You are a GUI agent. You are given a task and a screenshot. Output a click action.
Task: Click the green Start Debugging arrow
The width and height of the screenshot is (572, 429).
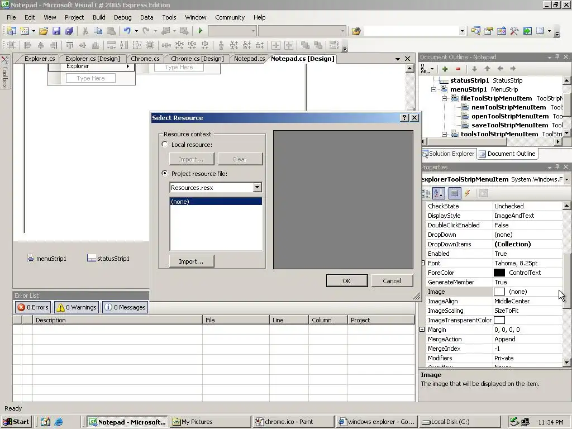tap(200, 31)
